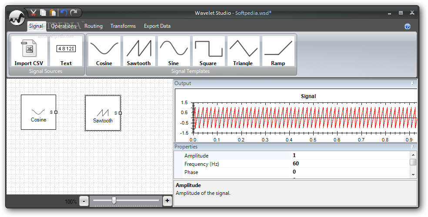Image resolution: width=428 pixels, height=217 pixels.
Task: Maximize the Wavelet Studio window
Action: [401, 13]
